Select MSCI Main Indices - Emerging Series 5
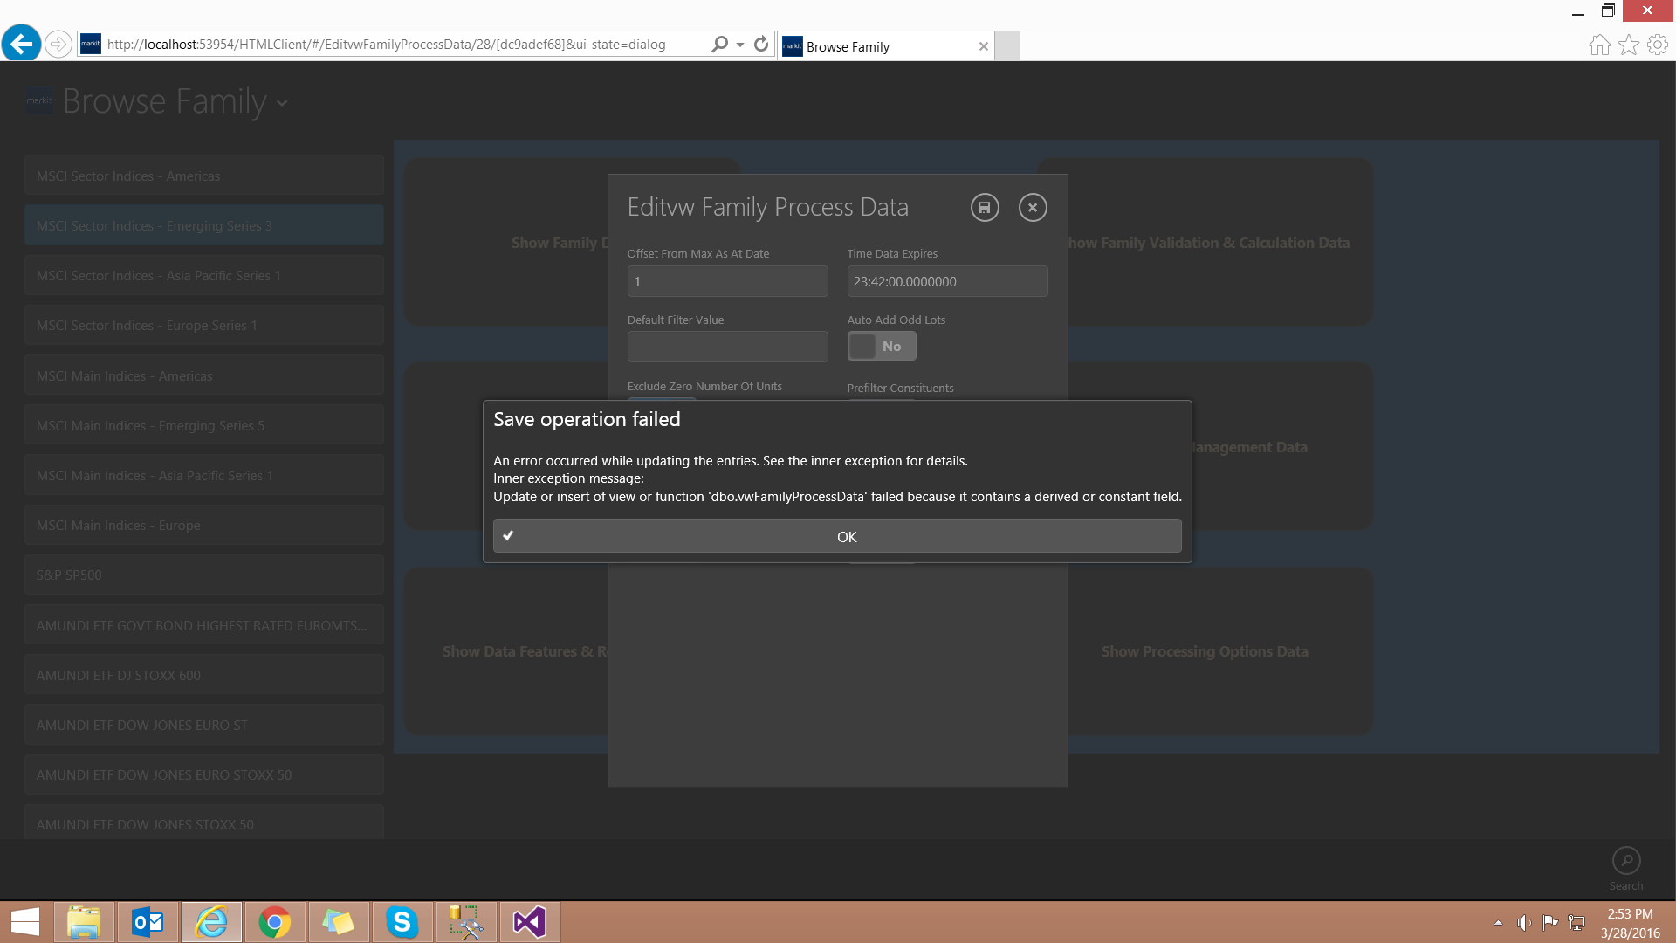The width and height of the screenshot is (1676, 943). coord(203,425)
